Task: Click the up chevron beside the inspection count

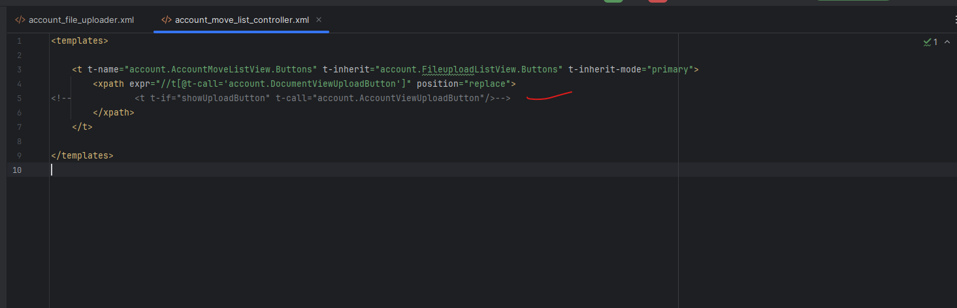Action: point(947,42)
